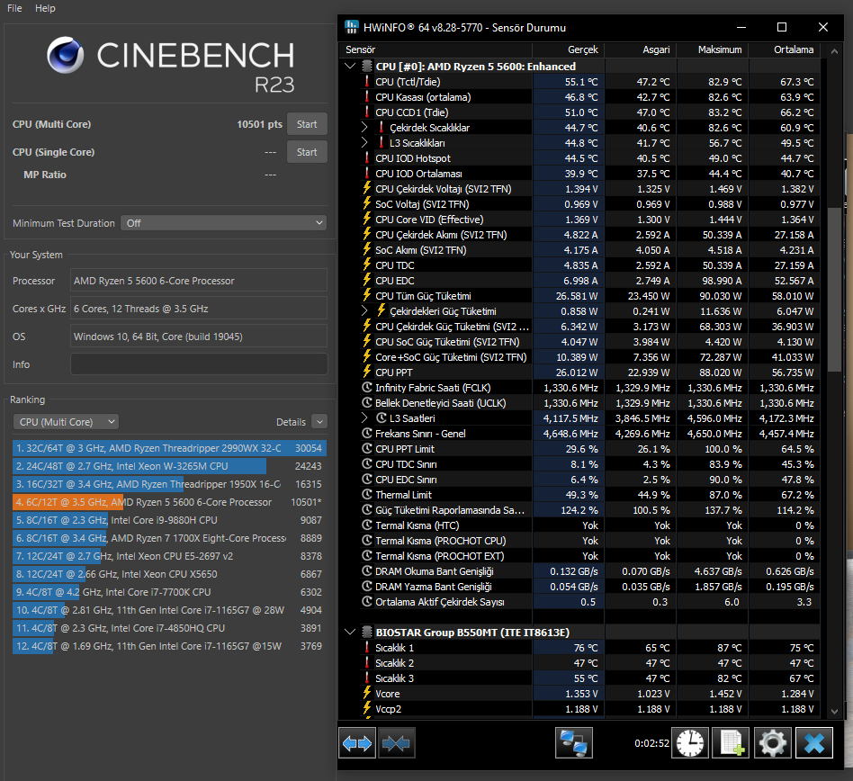Expand the L3 Sıcaklıkları subtree
The height and width of the screenshot is (781, 853).
click(x=364, y=142)
